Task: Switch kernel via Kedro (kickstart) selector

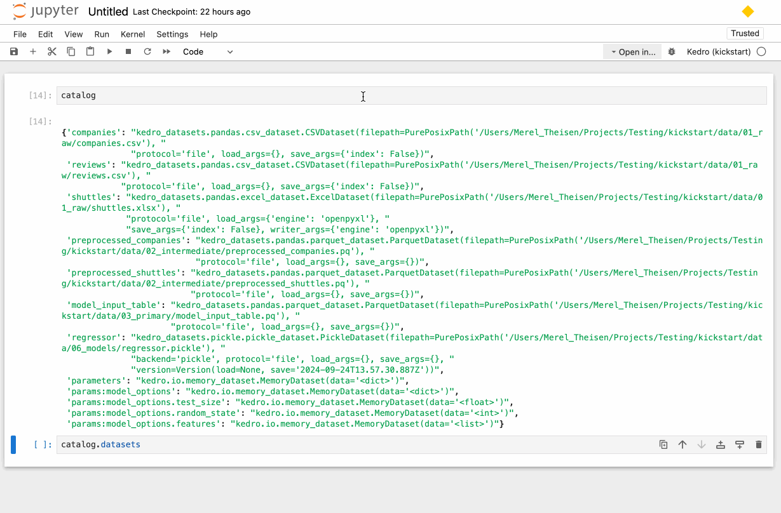Action: coord(718,51)
